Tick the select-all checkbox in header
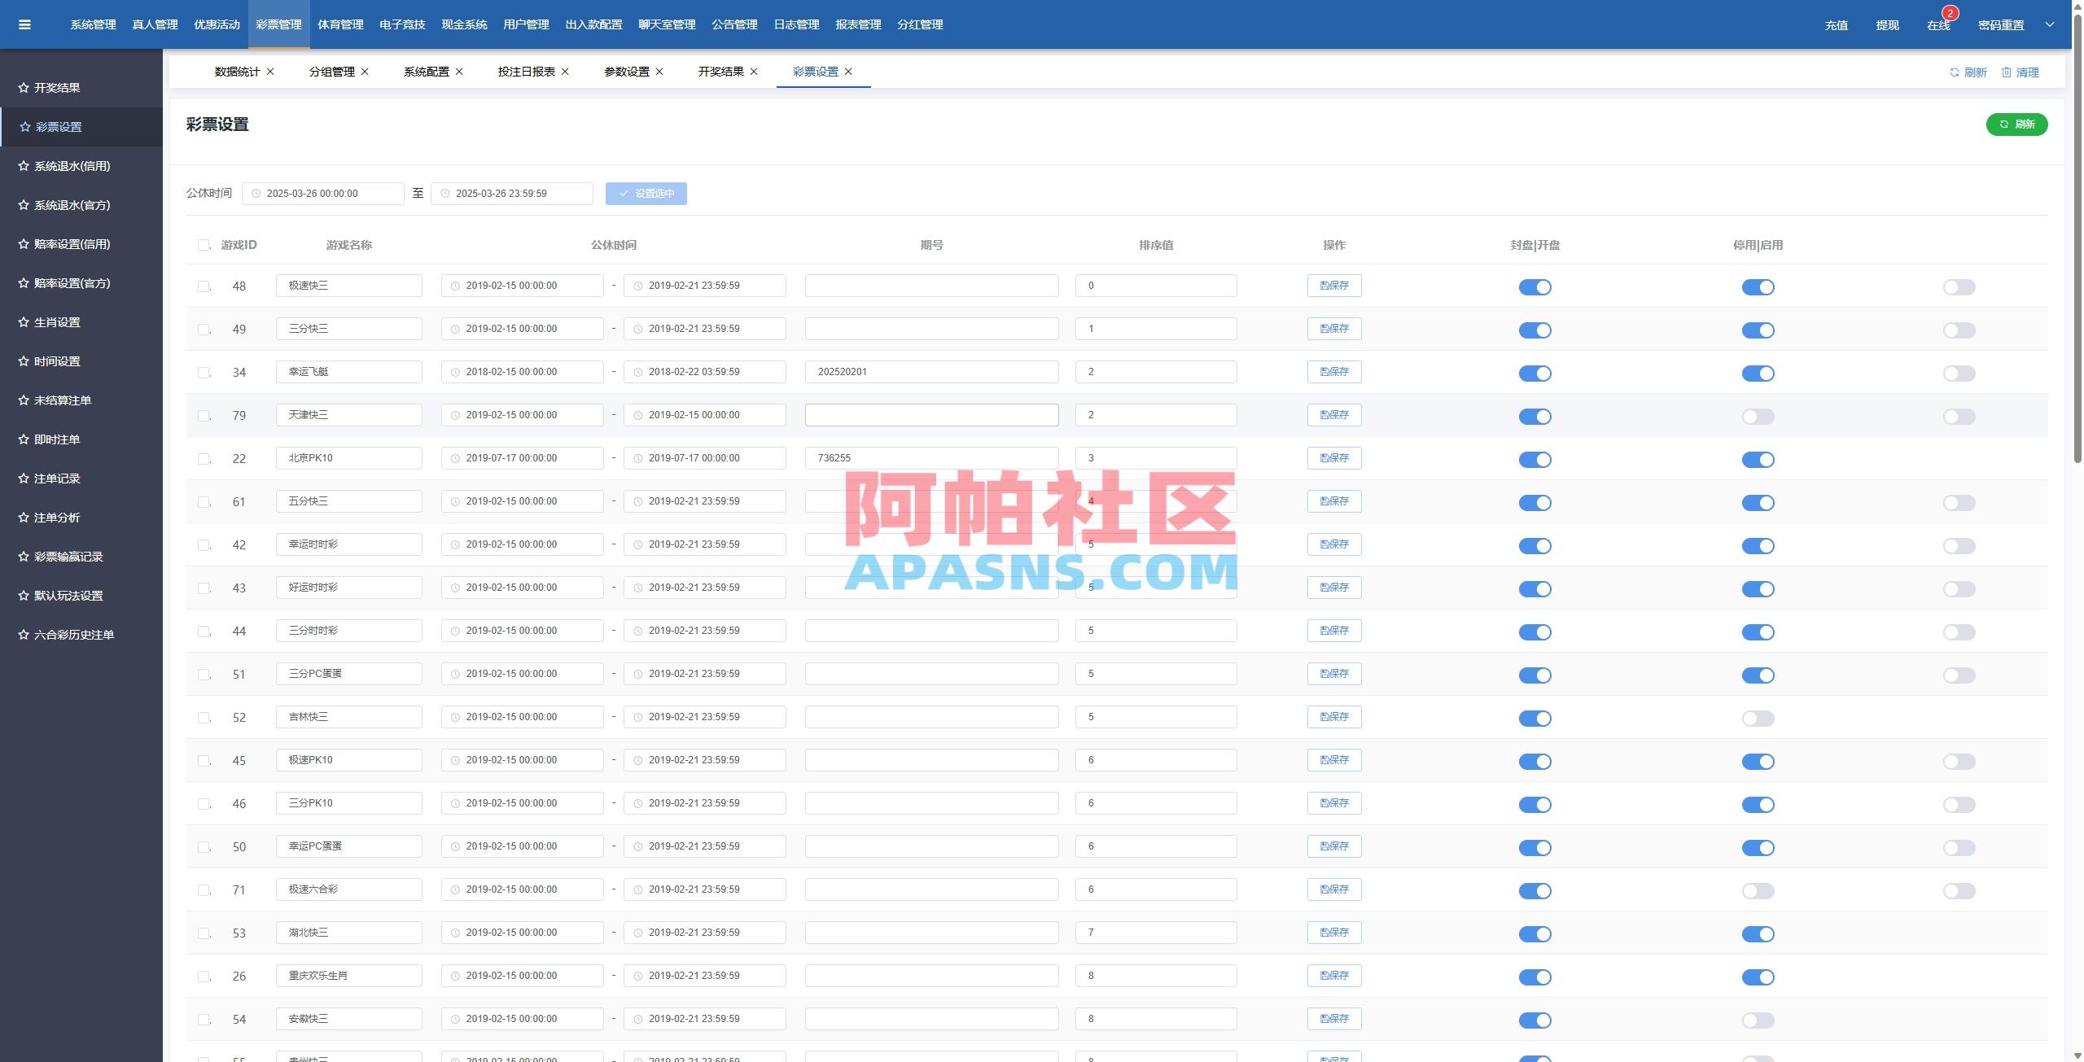Screen dimensions: 2084x1062 [204, 245]
